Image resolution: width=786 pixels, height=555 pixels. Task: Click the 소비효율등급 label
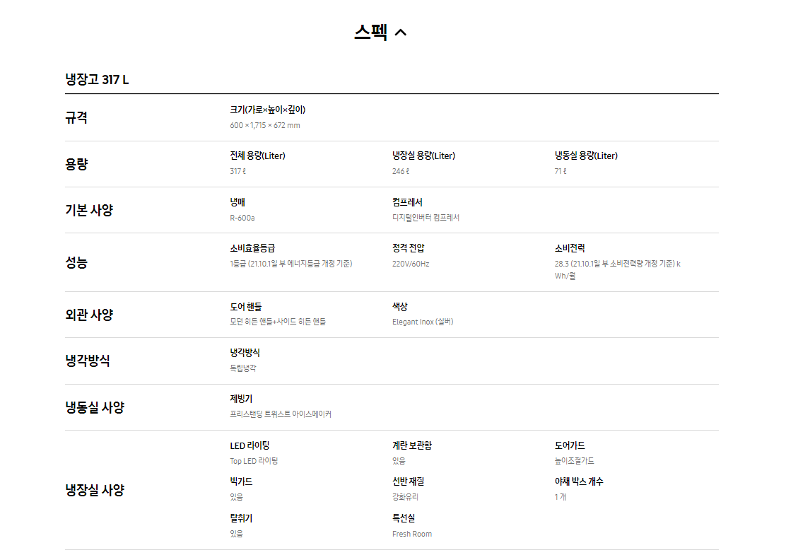252,248
